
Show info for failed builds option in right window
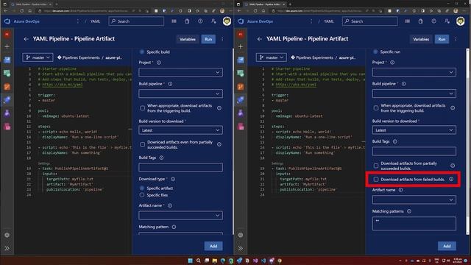451,179
